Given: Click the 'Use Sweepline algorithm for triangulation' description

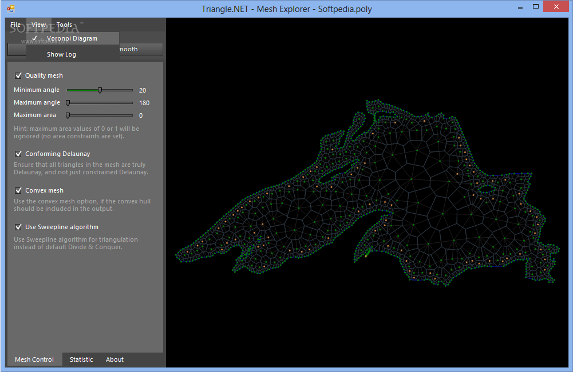Looking at the screenshot, I should (x=76, y=243).
